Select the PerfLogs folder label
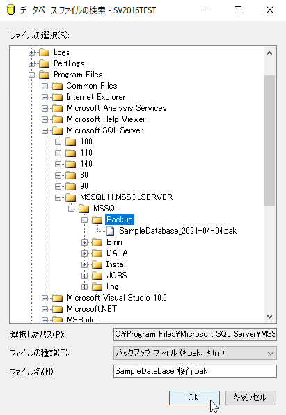 (x=69, y=63)
